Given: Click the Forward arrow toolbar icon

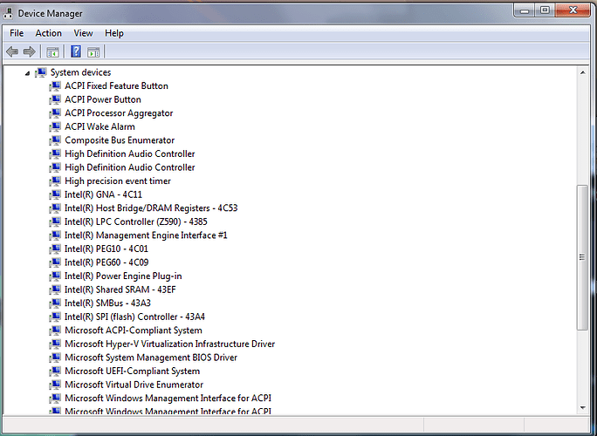Looking at the screenshot, I should point(30,51).
